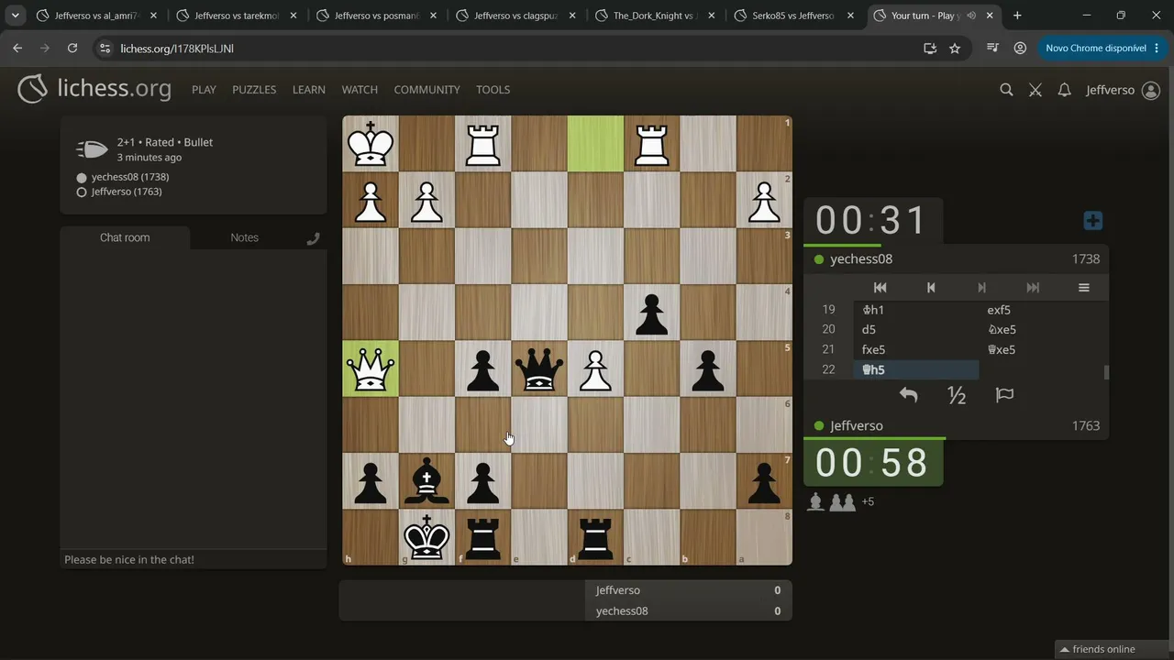Open the Chrome profile icon
The width and height of the screenshot is (1174, 660).
pyautogui.click(x=1020, y=49)
